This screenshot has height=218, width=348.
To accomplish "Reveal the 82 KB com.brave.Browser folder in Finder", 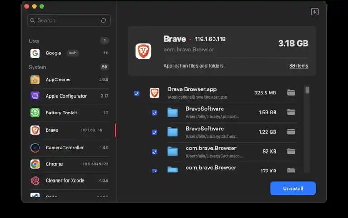I will tap(291, 151).
